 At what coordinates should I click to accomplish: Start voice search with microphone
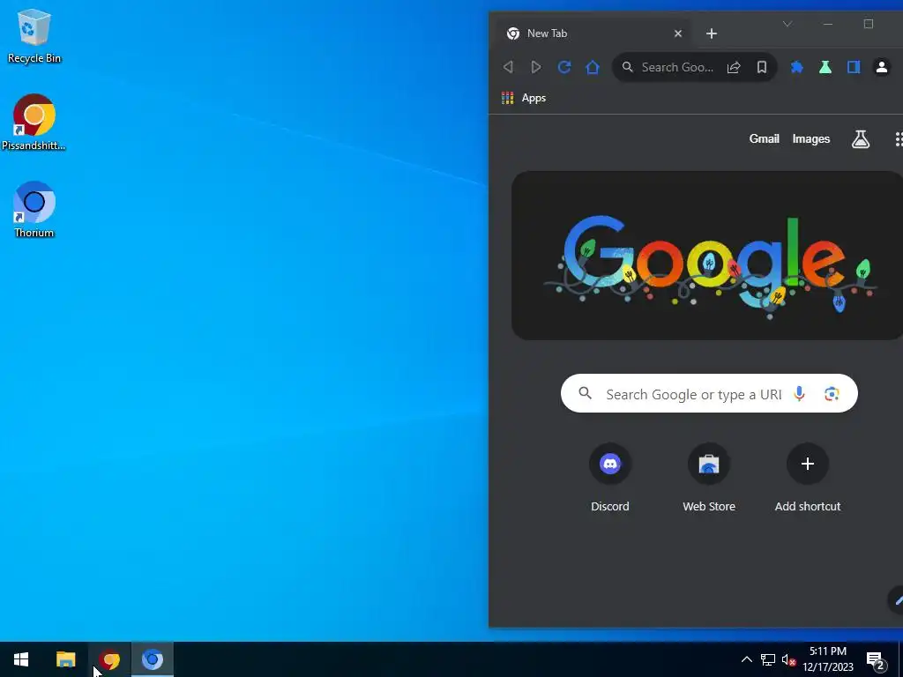pyautogui.click(x=799, y=394)
